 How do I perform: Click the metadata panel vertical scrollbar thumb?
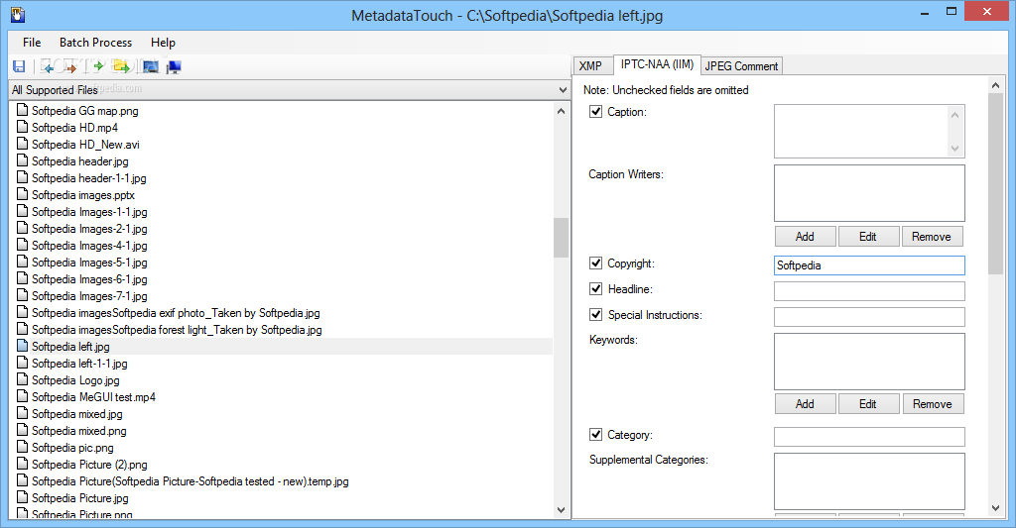coord(996,183)
